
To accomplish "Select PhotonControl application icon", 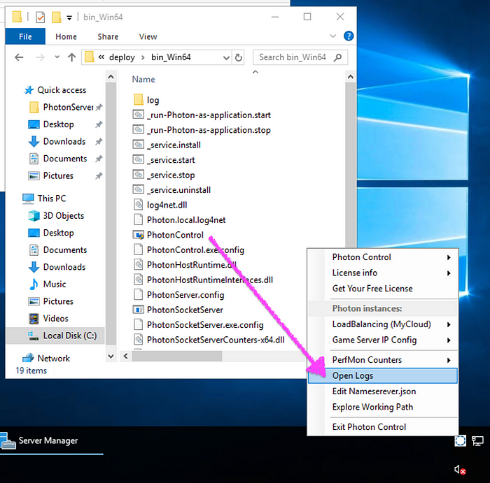I will [139, 235].
